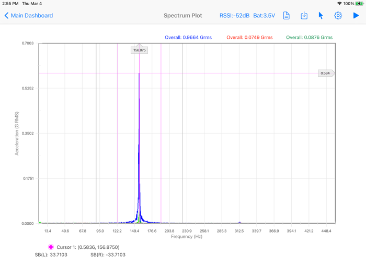Click magenta Cursor 1 dot
This screenshot has width=366, height=275.
coord(51,247)
